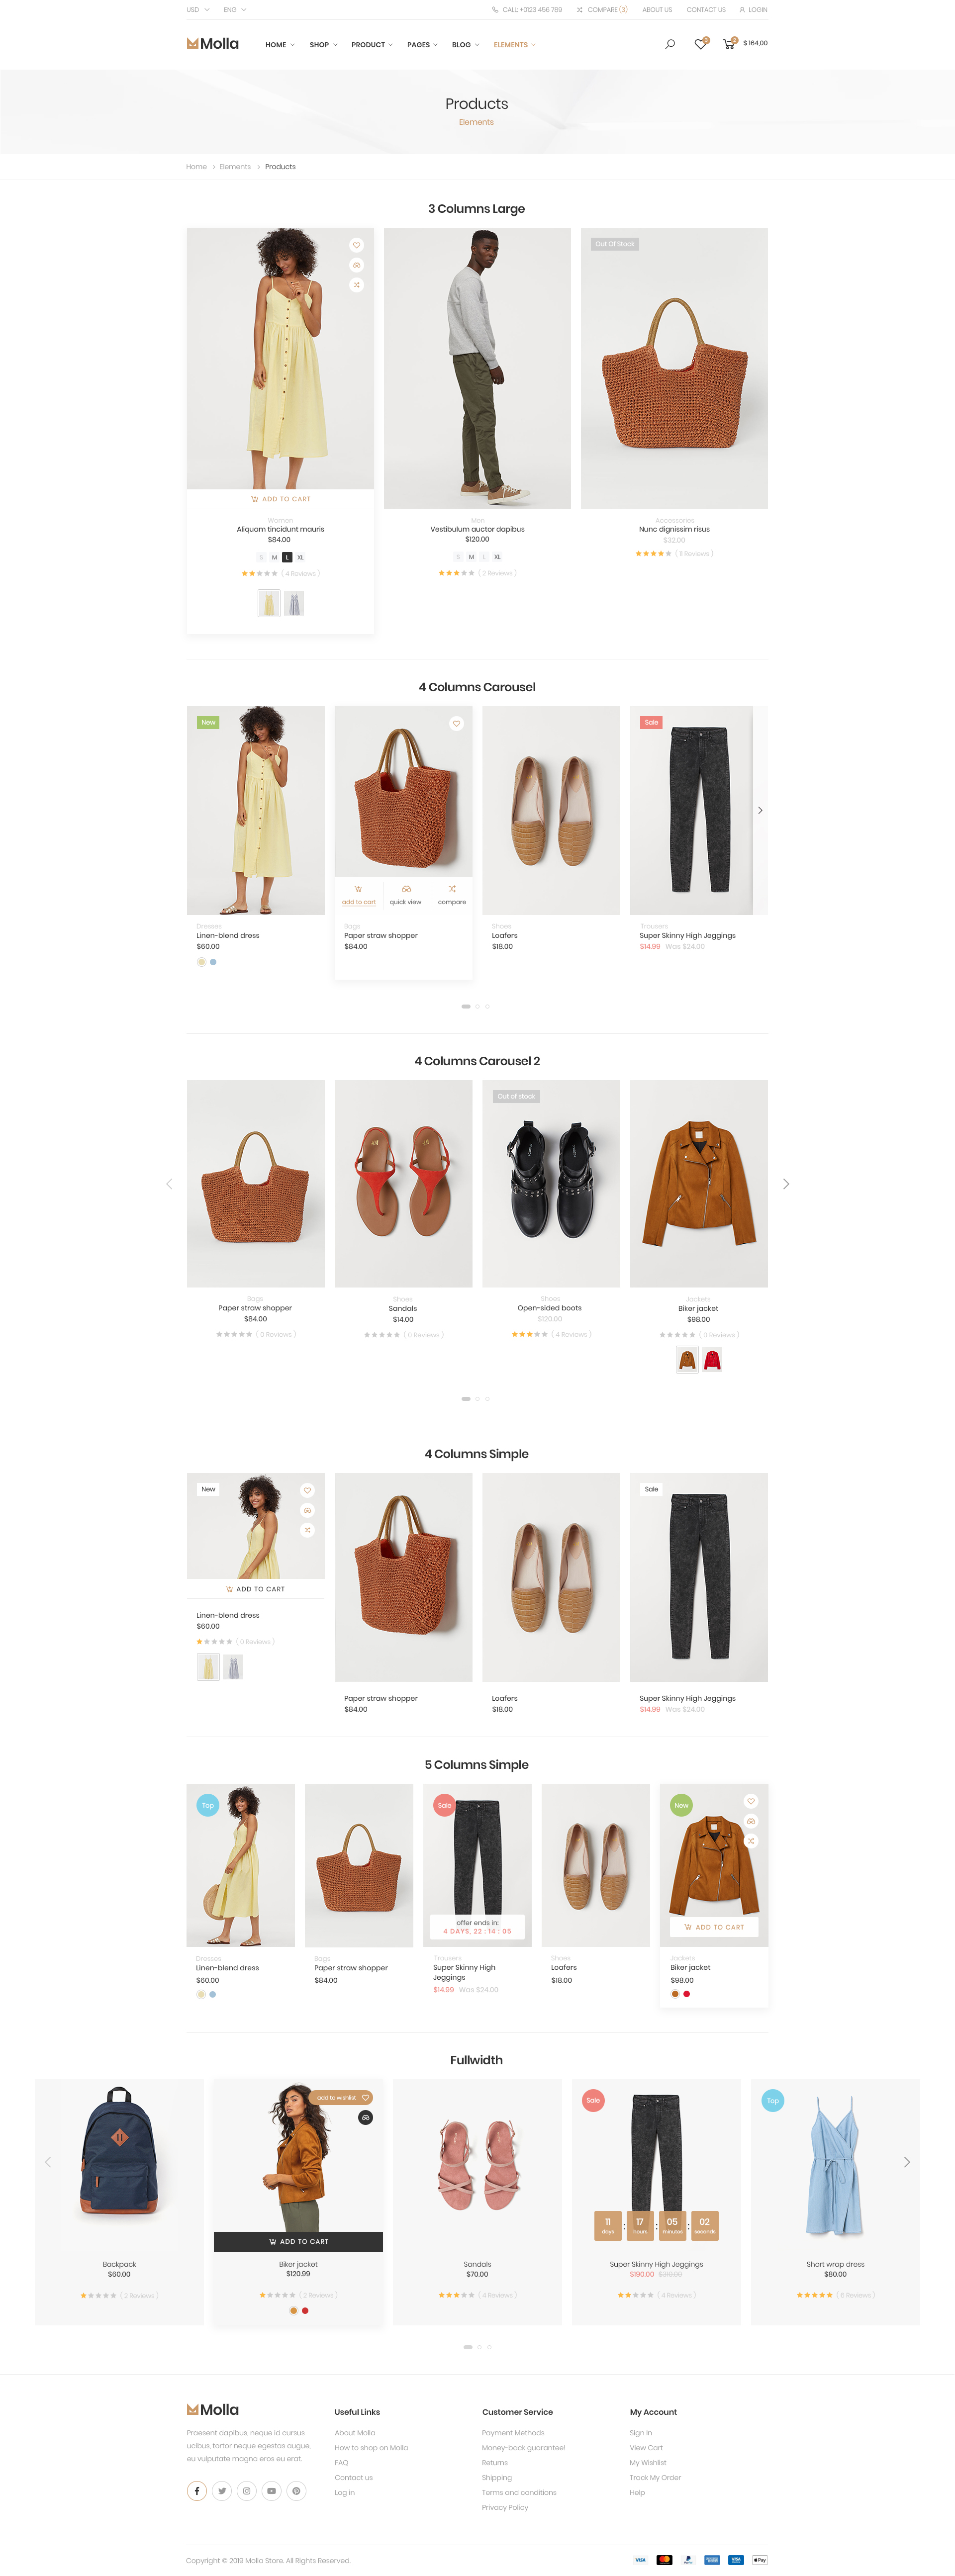This screenshot has width=955, height=2576.
Task: Select size M for Aliquam tincidunt mauris
Action: pos(274,557)
